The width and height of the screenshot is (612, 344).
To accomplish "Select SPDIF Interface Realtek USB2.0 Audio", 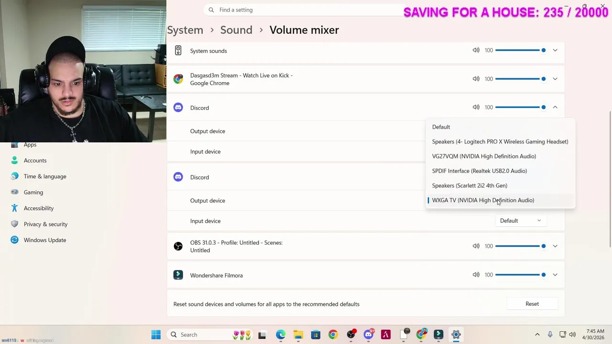I will point(501,171).
